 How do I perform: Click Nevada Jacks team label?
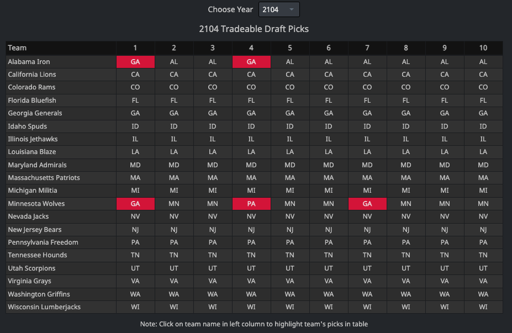coord(28,216)
